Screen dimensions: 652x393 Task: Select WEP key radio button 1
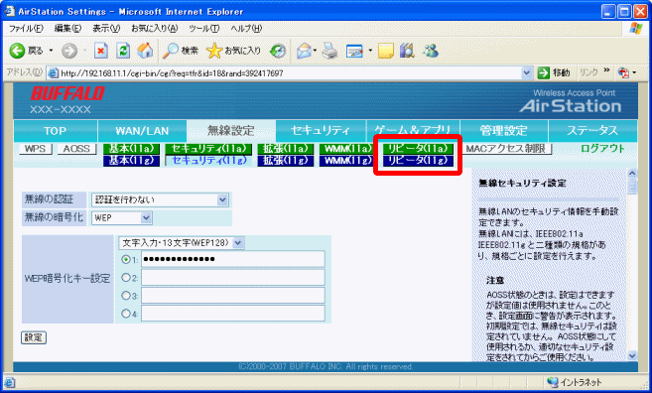pos(126,259)
